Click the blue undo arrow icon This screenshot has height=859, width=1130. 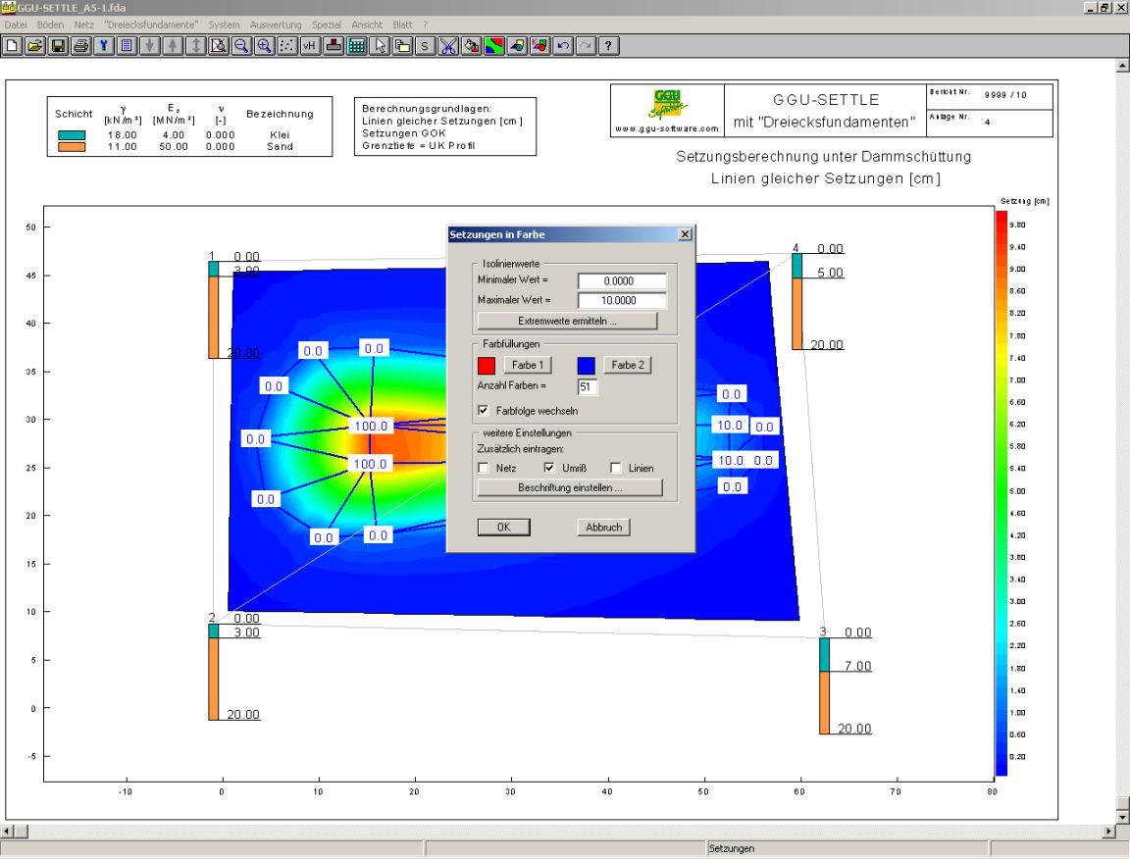click(563, 46)
